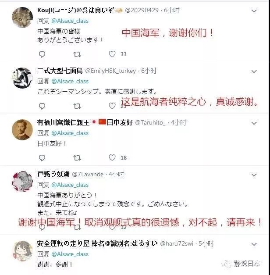Open username 戸惑う妖湖 profile
Screen dimensions: 270x275
click(x=53, y=174)
